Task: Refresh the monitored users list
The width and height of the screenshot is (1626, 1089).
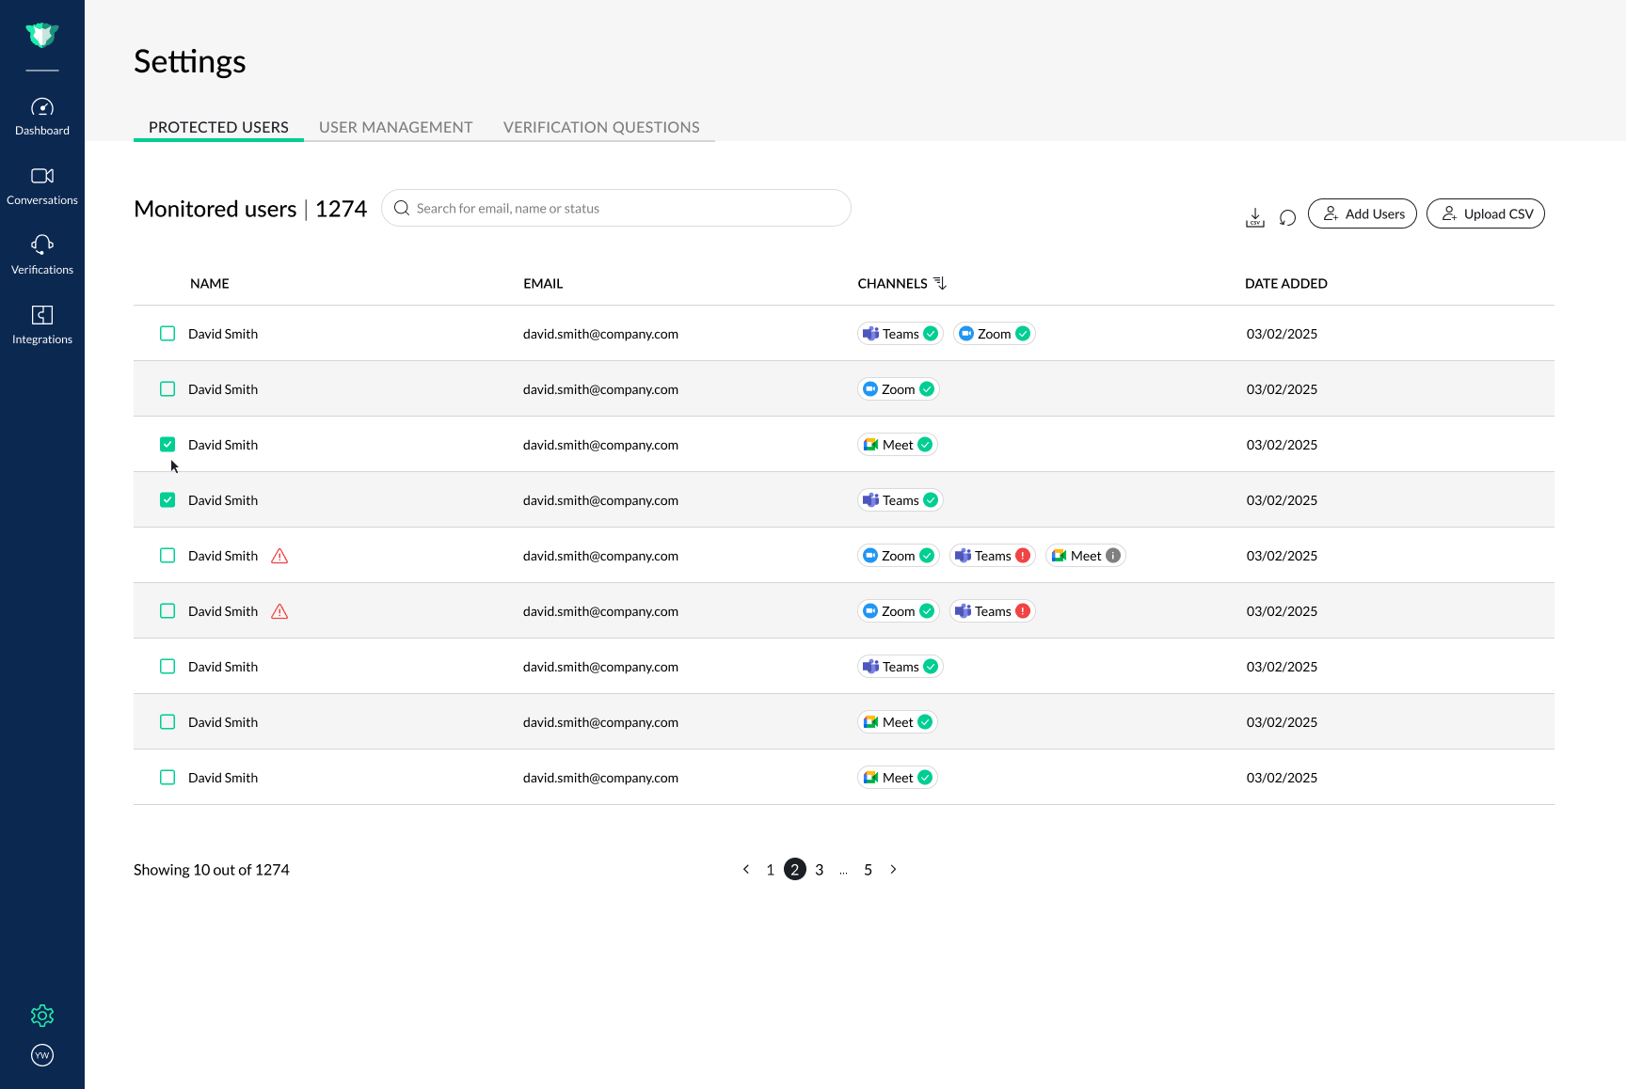Action: click(1287, 216)
